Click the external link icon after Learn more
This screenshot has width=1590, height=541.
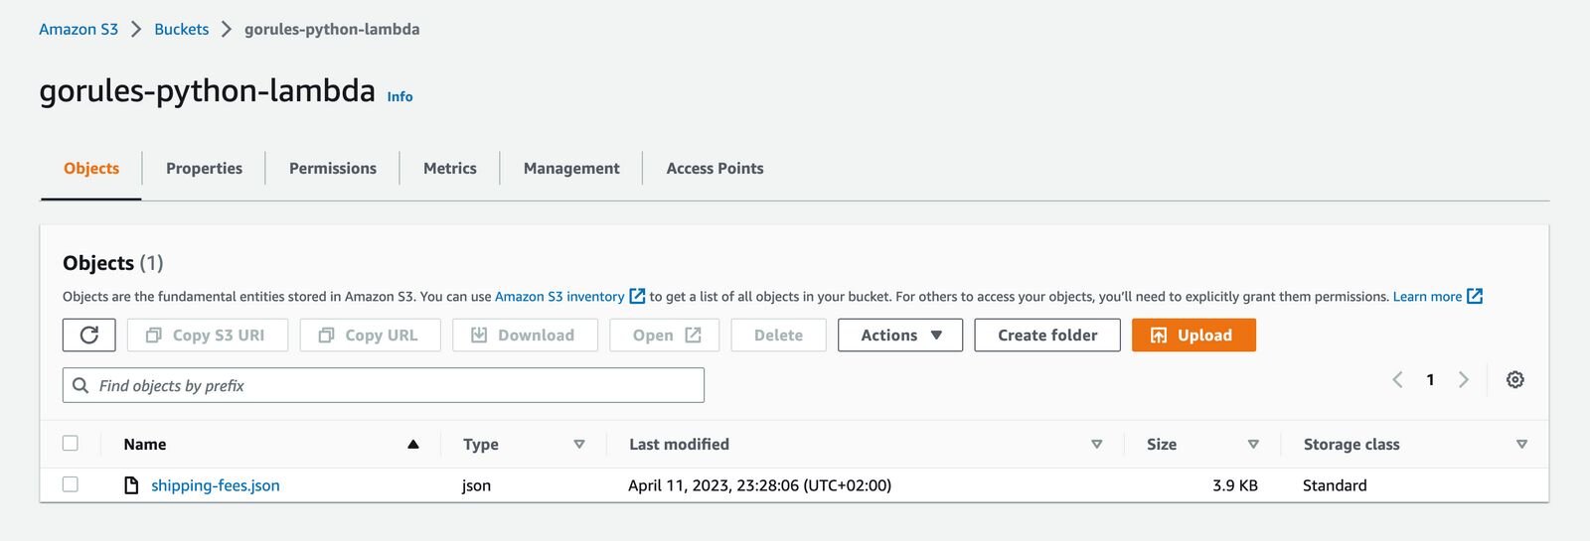pyautogui.click(x=1475, y=297)
